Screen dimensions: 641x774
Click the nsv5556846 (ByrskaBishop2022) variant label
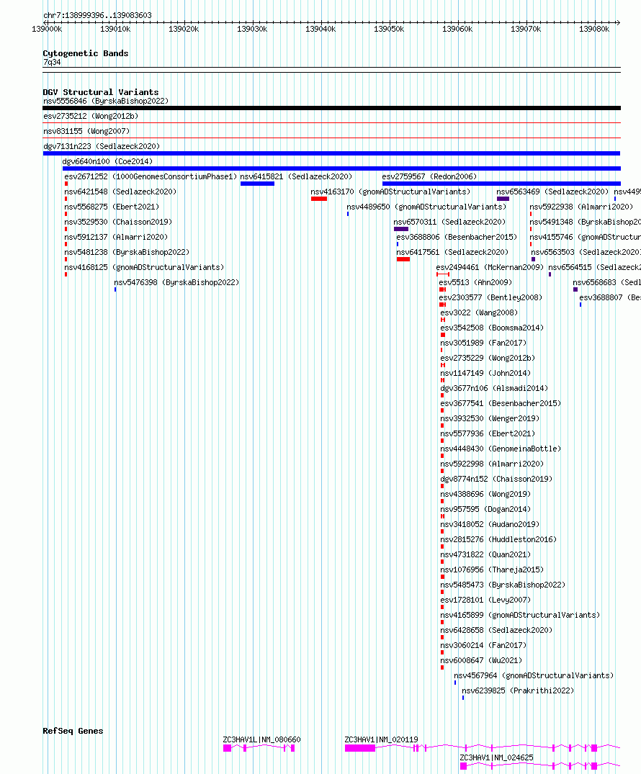tap(106, 102)
